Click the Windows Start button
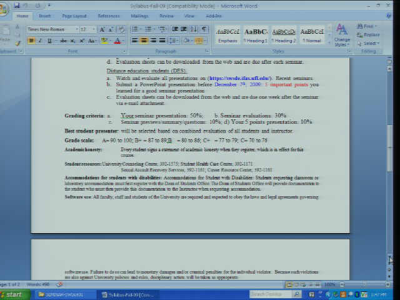Viewport: 400px width, 300px height. pyautogui.click(x=14, y=294)
